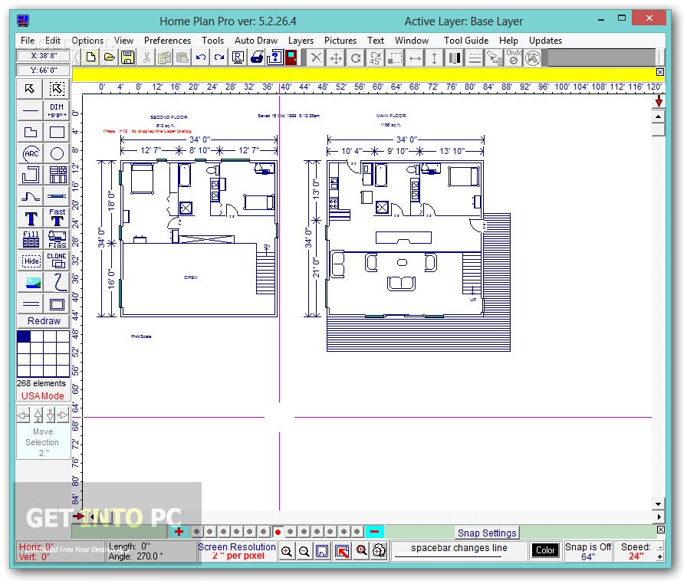The width and height of the screenshot is (687, 584).
Task: Select the Clone tool
Action: click(58, 261)
